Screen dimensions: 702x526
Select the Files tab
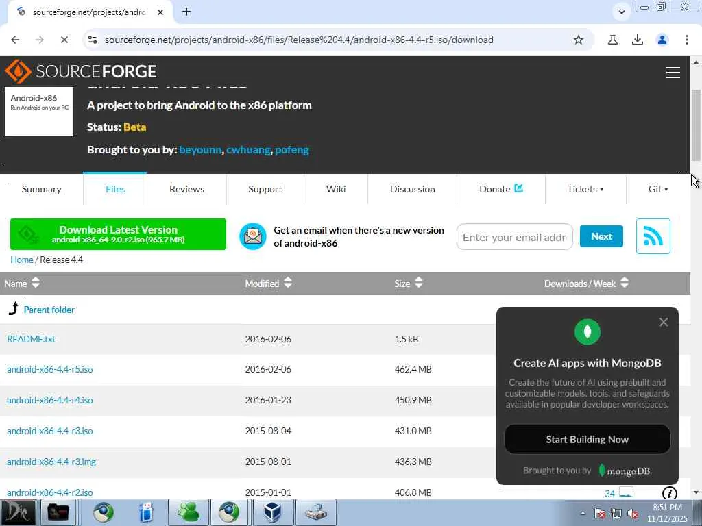pos(115,189)
